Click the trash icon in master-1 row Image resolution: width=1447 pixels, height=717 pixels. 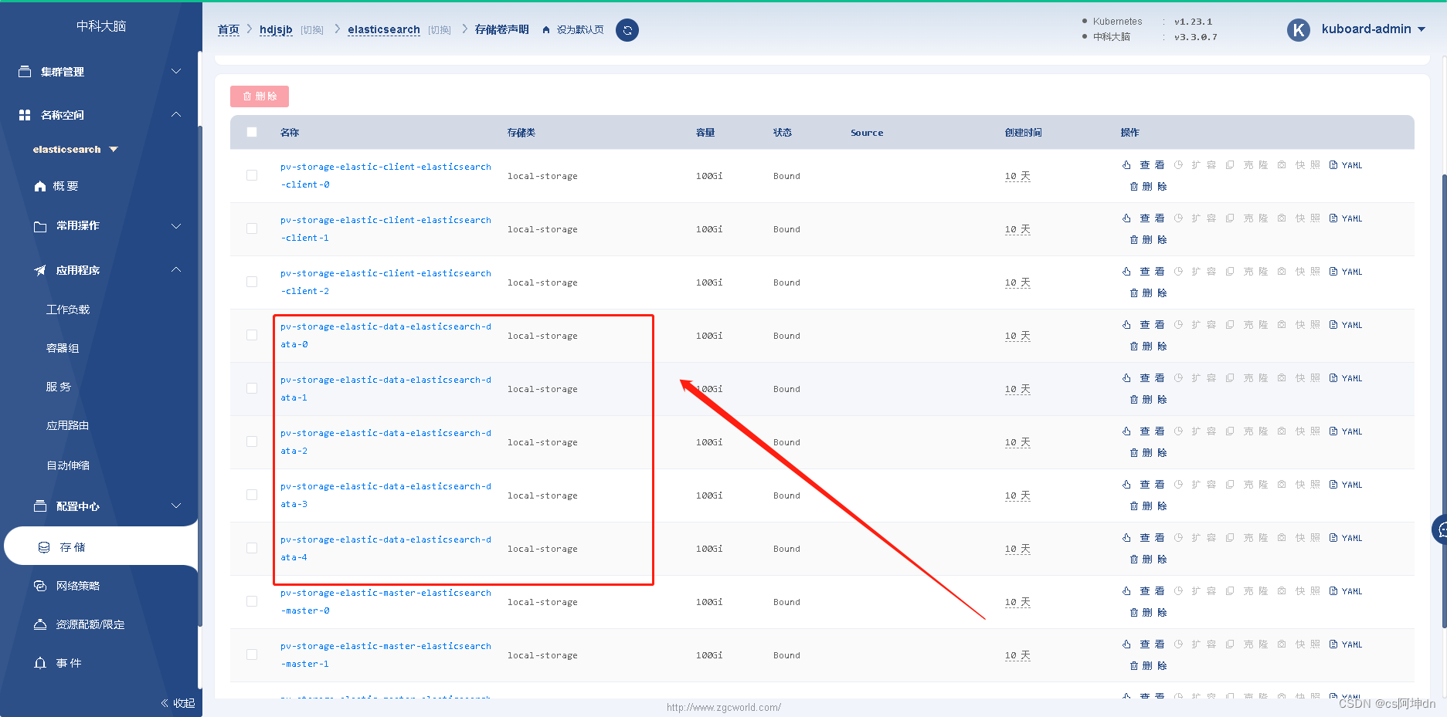pyautogui.click(x=1134, y=665)
